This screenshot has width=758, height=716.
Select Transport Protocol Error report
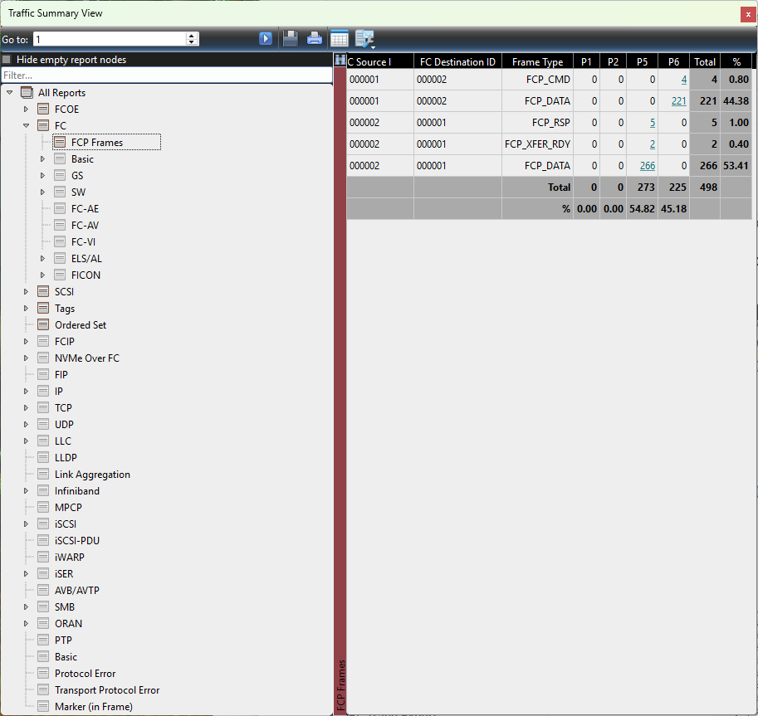point(107,690)
